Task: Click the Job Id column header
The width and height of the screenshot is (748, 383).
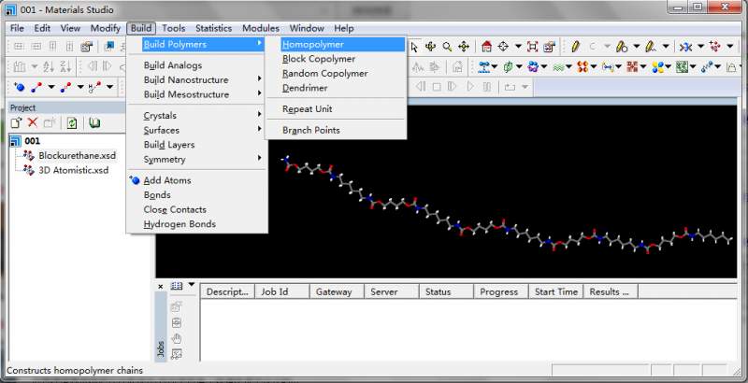Action: click(282, 292)
